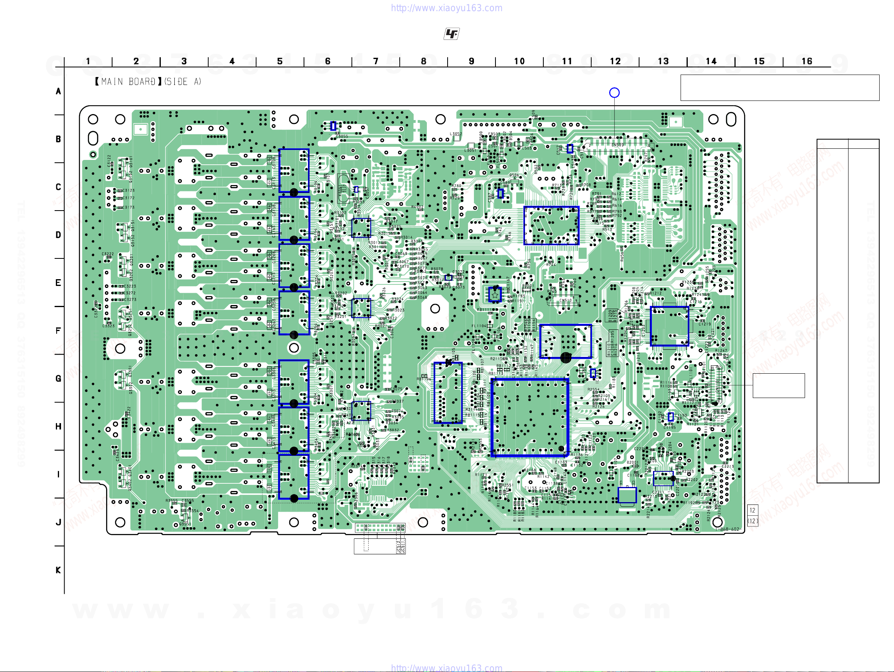
Task: Click component label C3123
Action: (x=128, y=190)
